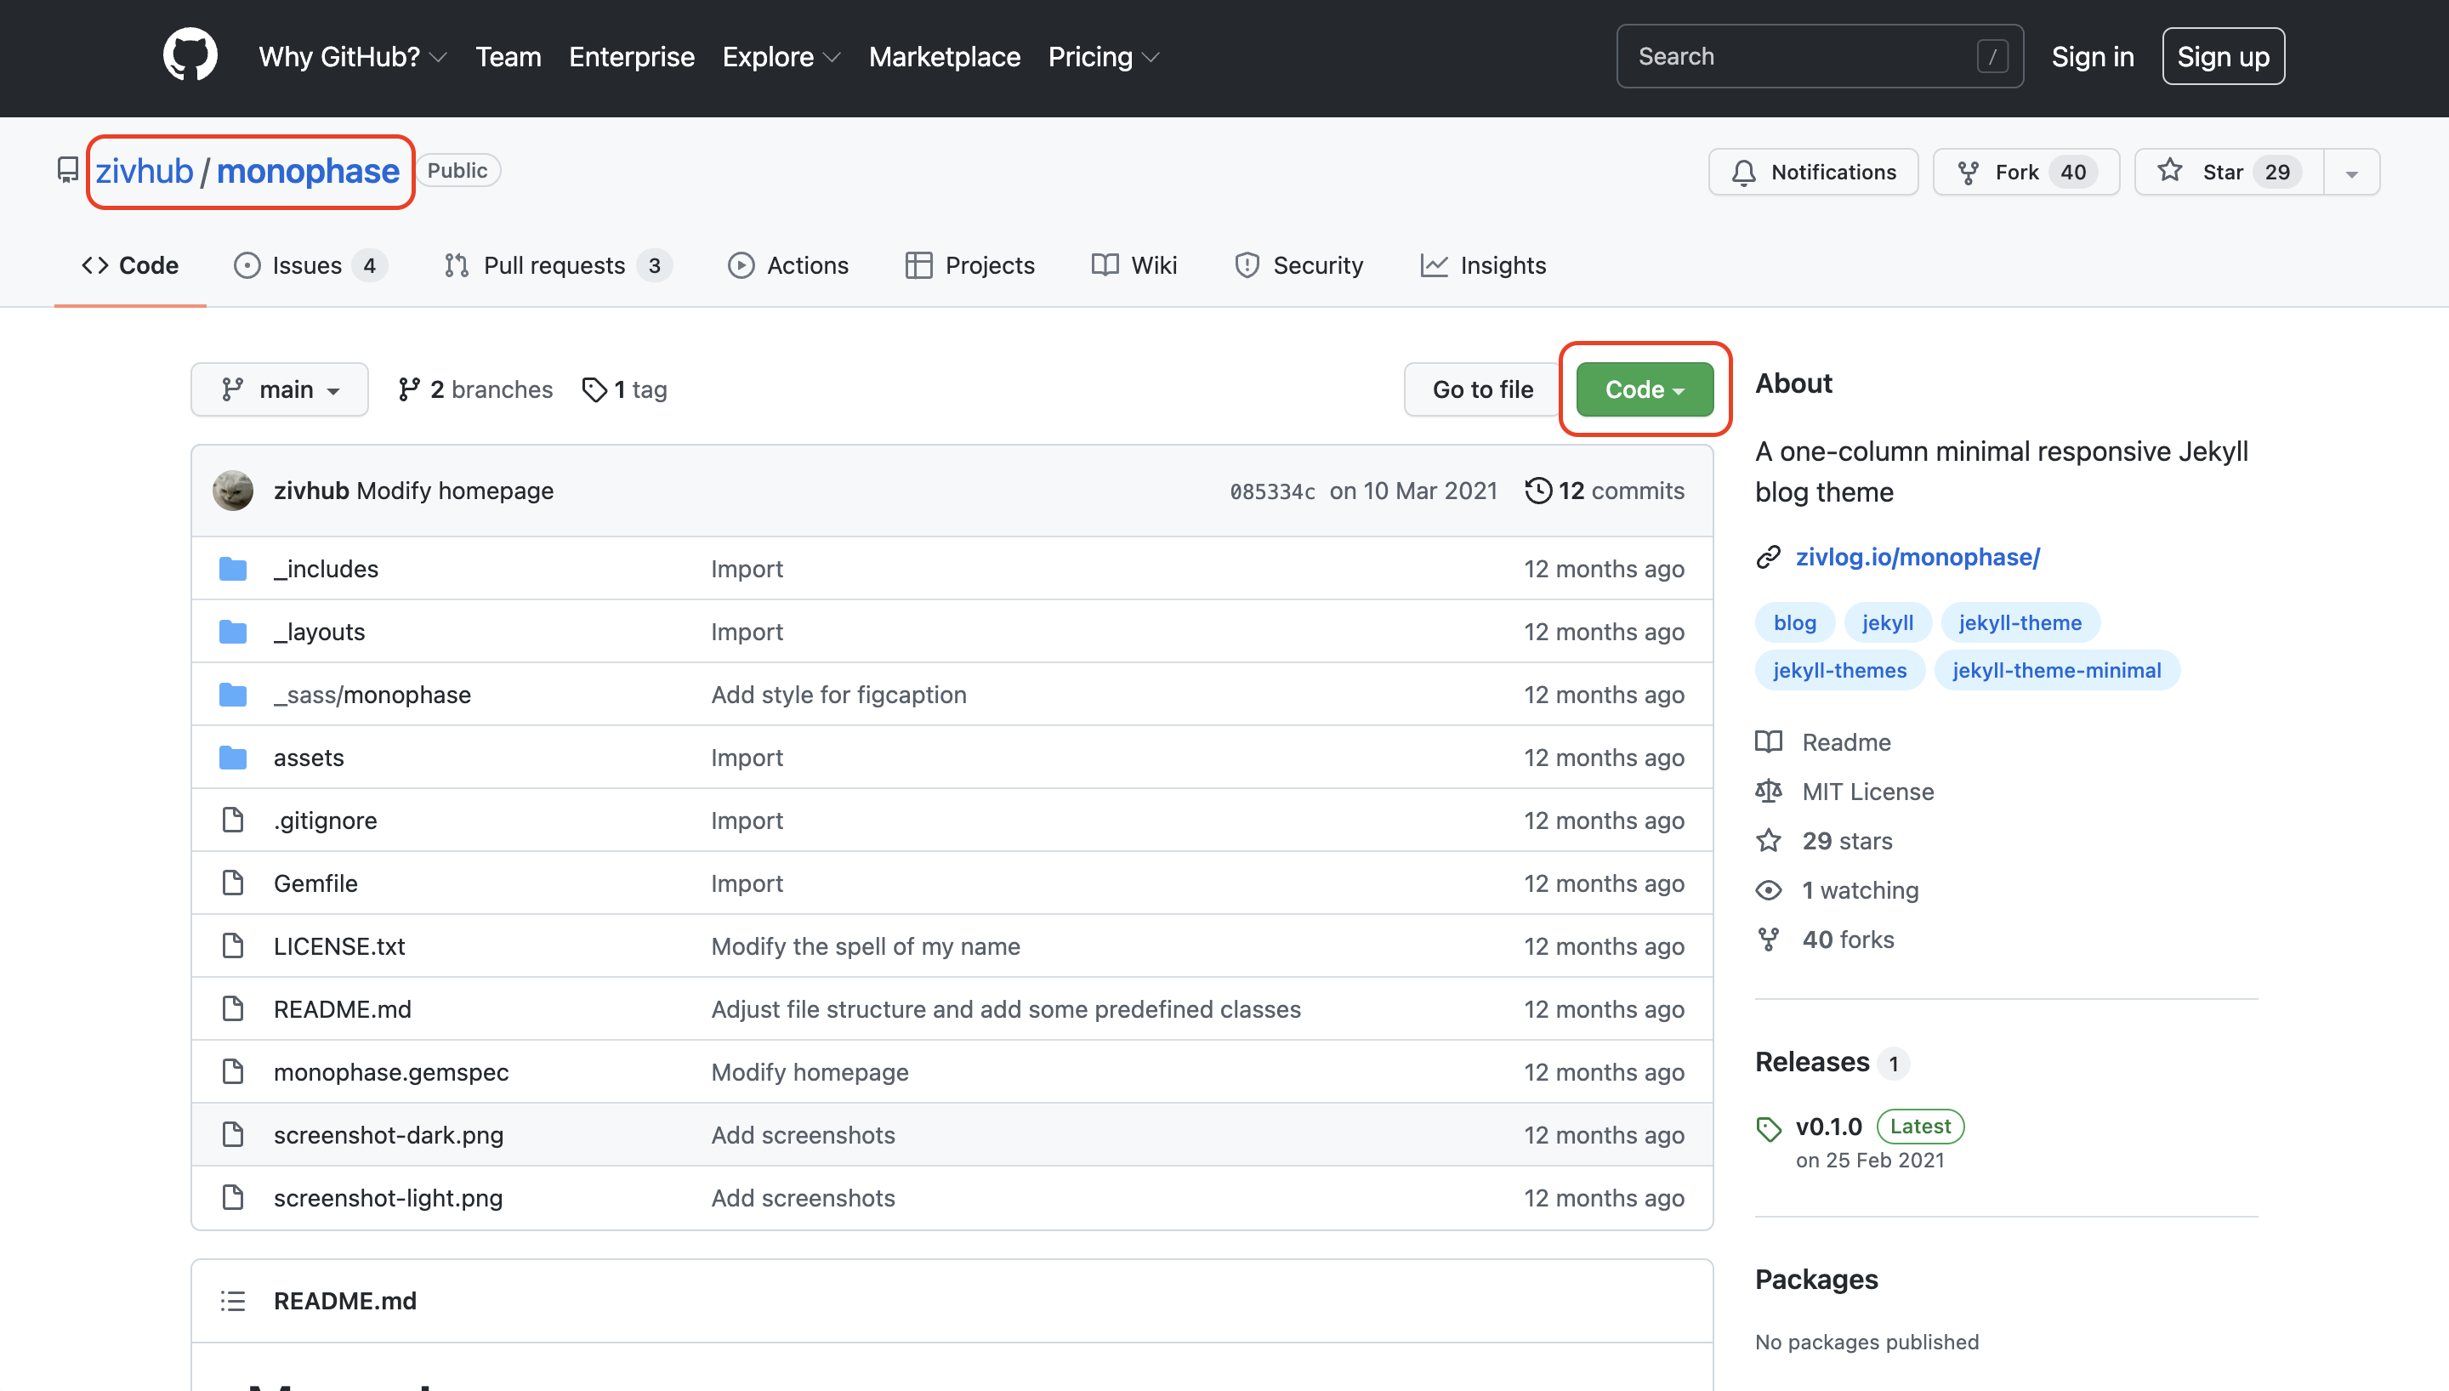Image resolution: width=2449 pixels, height=1391 pixels.
Task: Click the GitHub Octocat logo
Action: coord(190,56)
